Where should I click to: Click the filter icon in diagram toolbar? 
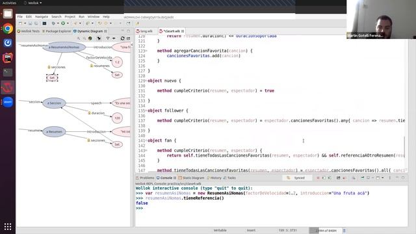(108, 38)
